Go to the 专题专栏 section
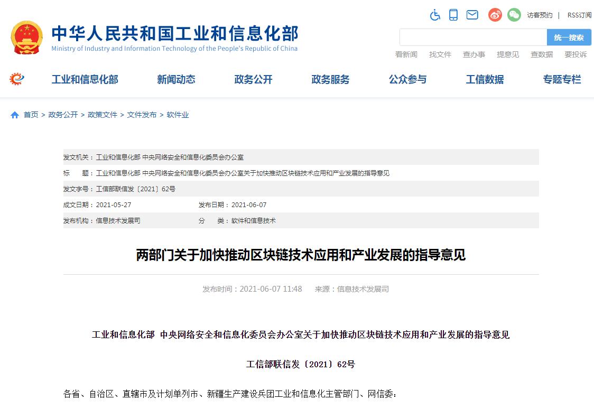 562,80
